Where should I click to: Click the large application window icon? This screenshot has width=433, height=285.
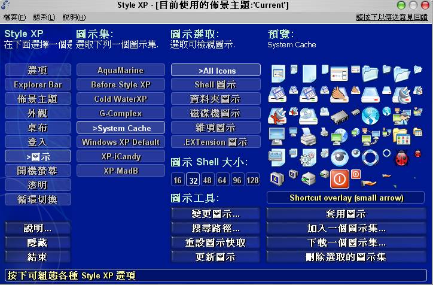(339, 74)
